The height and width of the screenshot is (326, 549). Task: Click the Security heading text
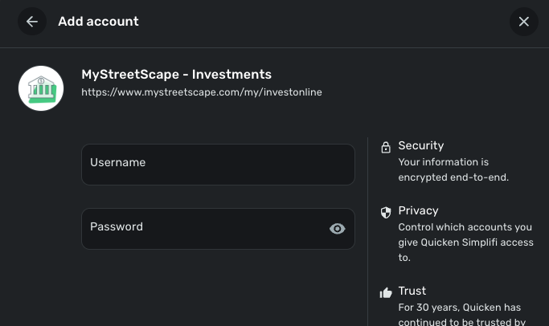pyautogui.click(x=421, y=145)
